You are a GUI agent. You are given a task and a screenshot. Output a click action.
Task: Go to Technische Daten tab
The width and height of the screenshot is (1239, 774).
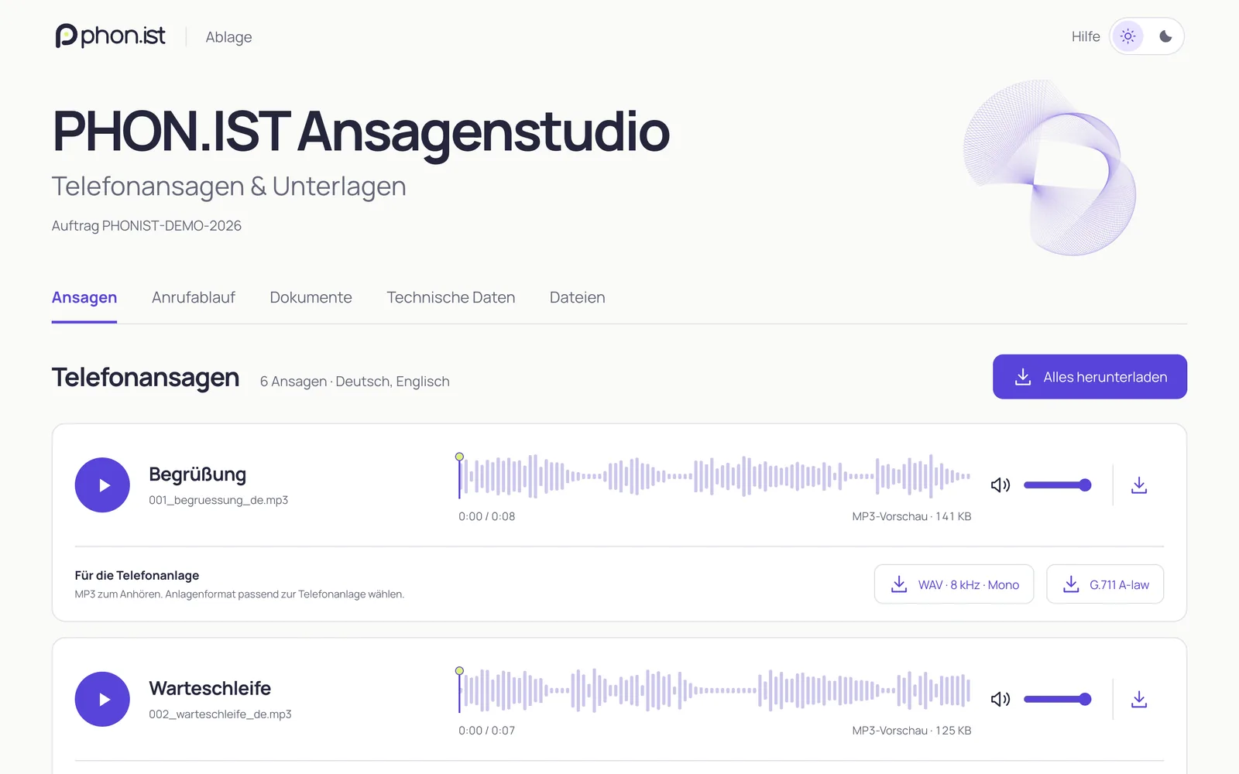click(451, 298)
